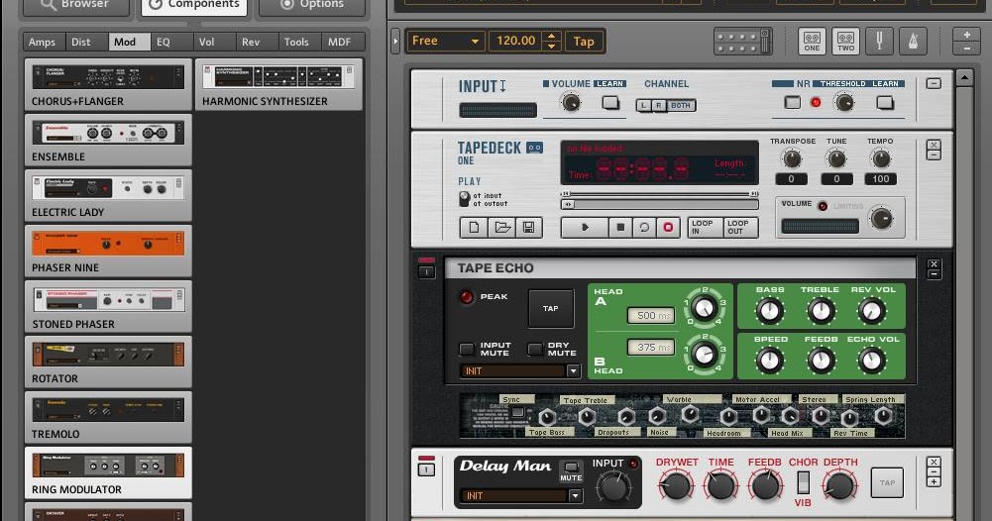Create a new file in Tapedeck
Image resolution: width=992 pixels, height=521 pixels.
(x=474, y=228)
